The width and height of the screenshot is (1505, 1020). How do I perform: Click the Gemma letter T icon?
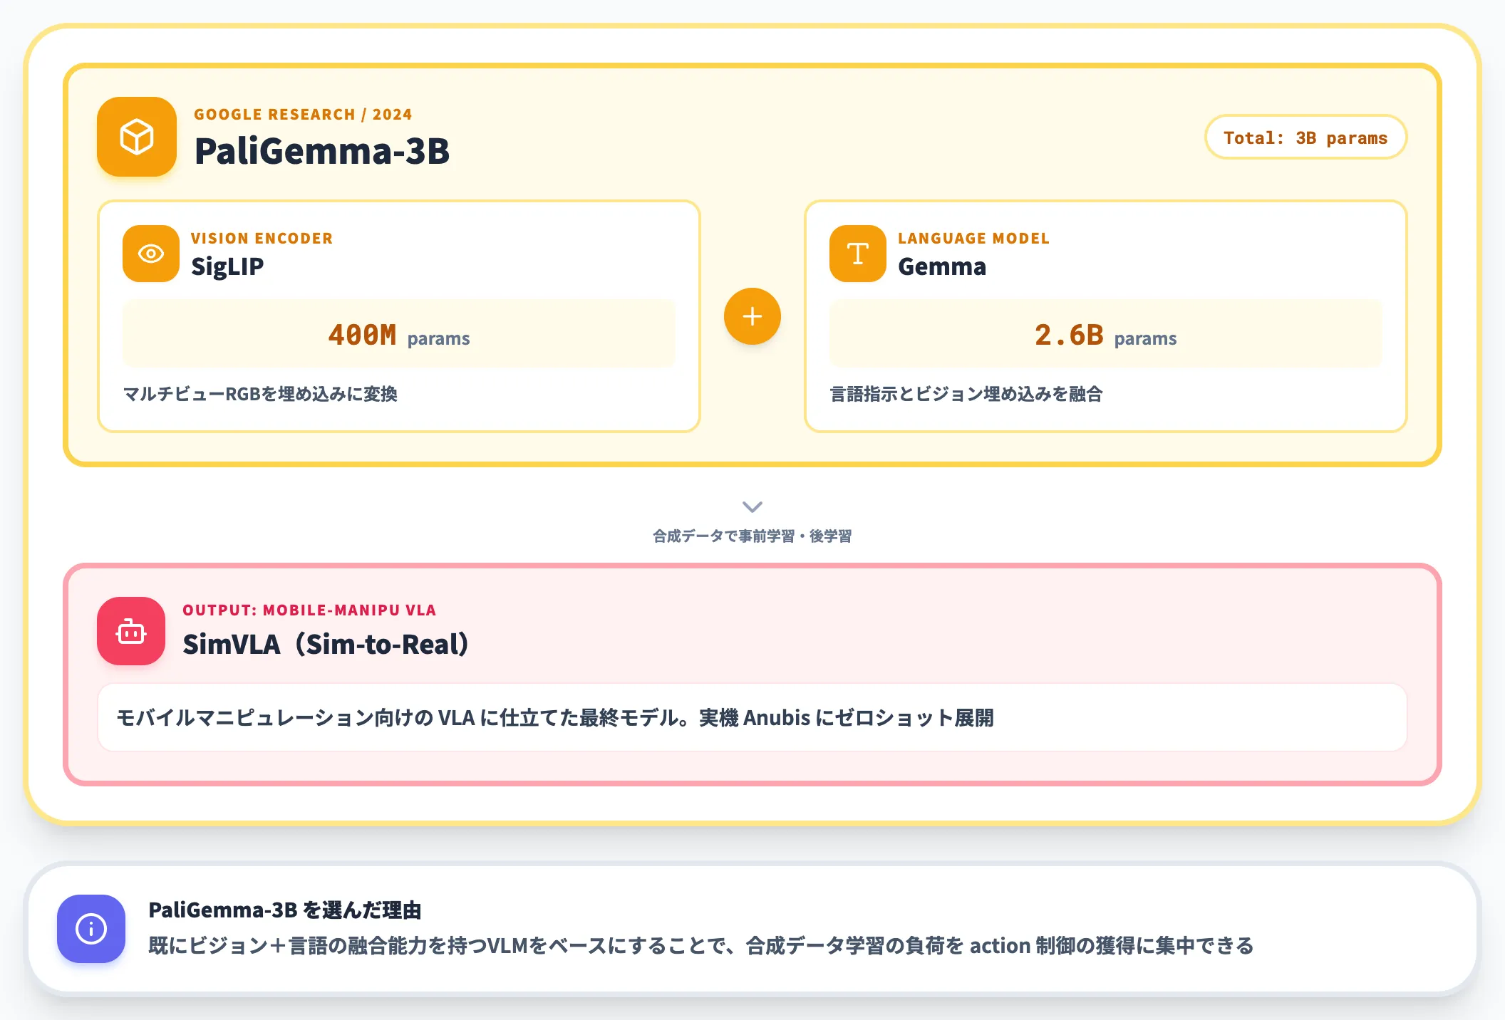point(858,254)
